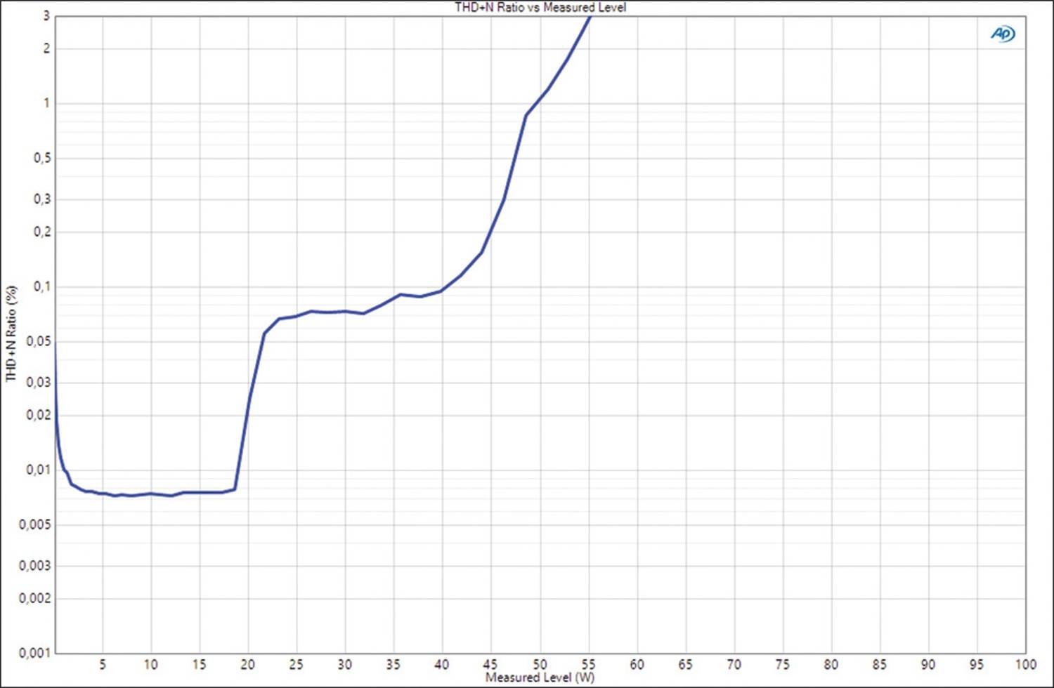Click the x-axis tick value 35
Viewport: 1054px width, 688px height.
[x=393, y=664]
